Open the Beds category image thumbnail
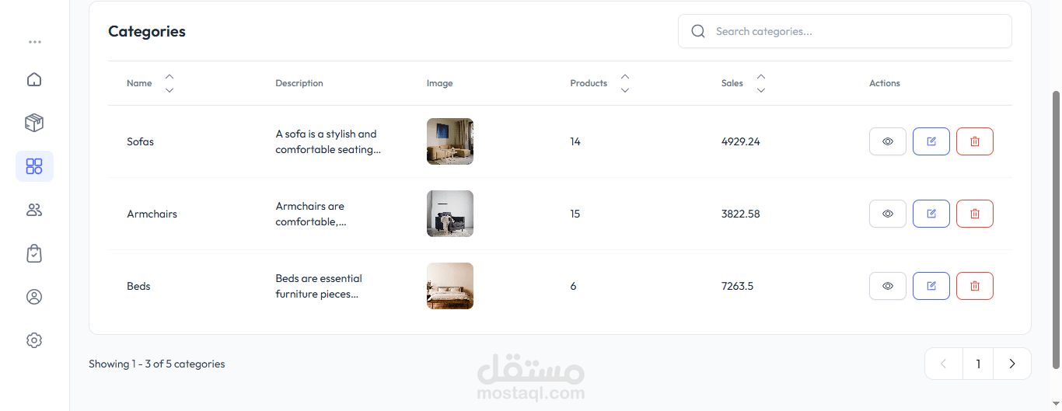1062x411 pixels. pyautogui.click(x=450, y=286)
